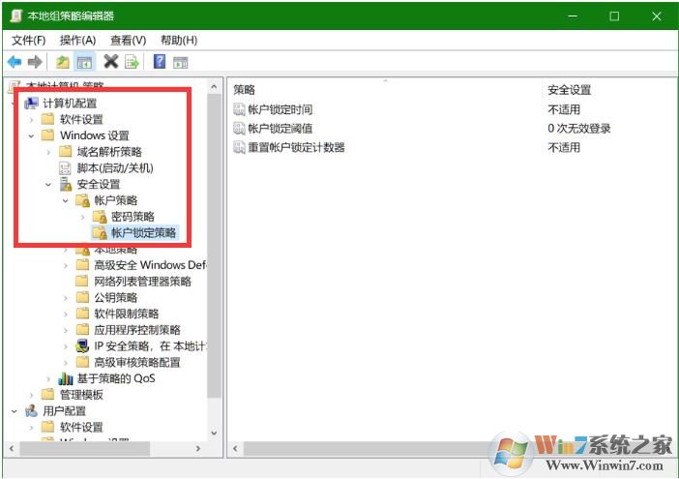Expand the 密码策略 node
Image resolution: width=679 pixels, height=479 pixels.
82,217
